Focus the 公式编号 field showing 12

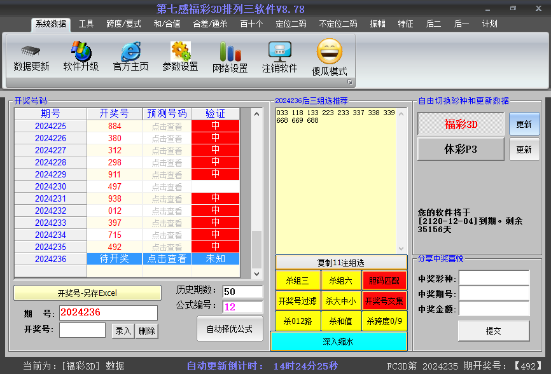242,307
